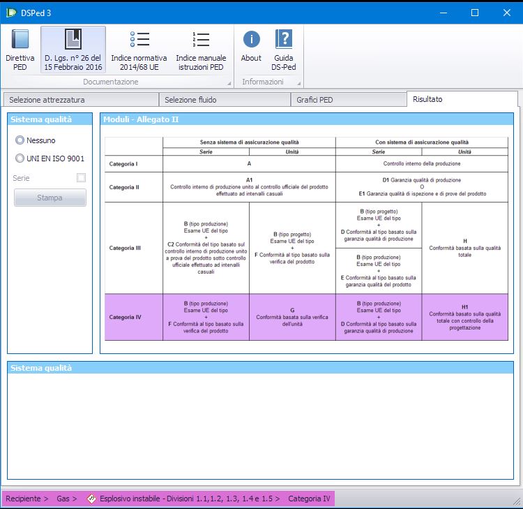Open Indice normativa 2014/68 UE
Screen dimensions: 523x509
pyautogui.click(x=139, y=50)
